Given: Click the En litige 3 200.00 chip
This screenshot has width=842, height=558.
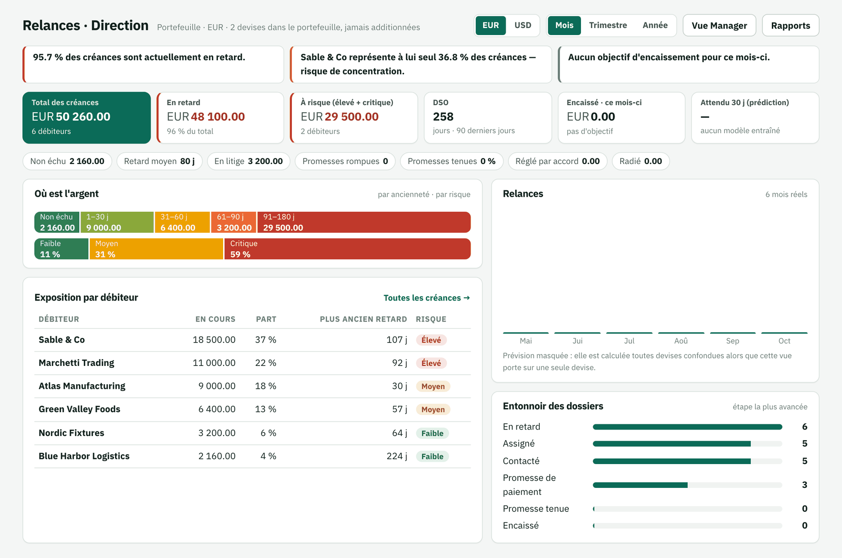Looking at the screenshot, I should tap(248, 161).
